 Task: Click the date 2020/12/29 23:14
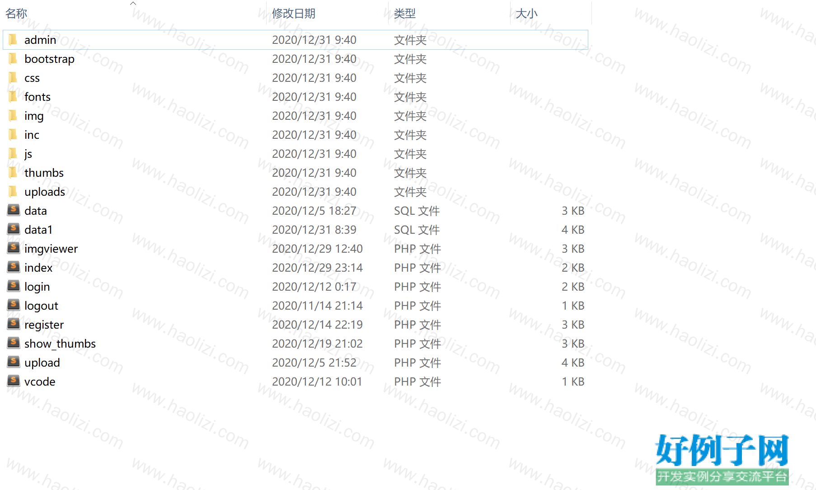[x=317, y=268]
